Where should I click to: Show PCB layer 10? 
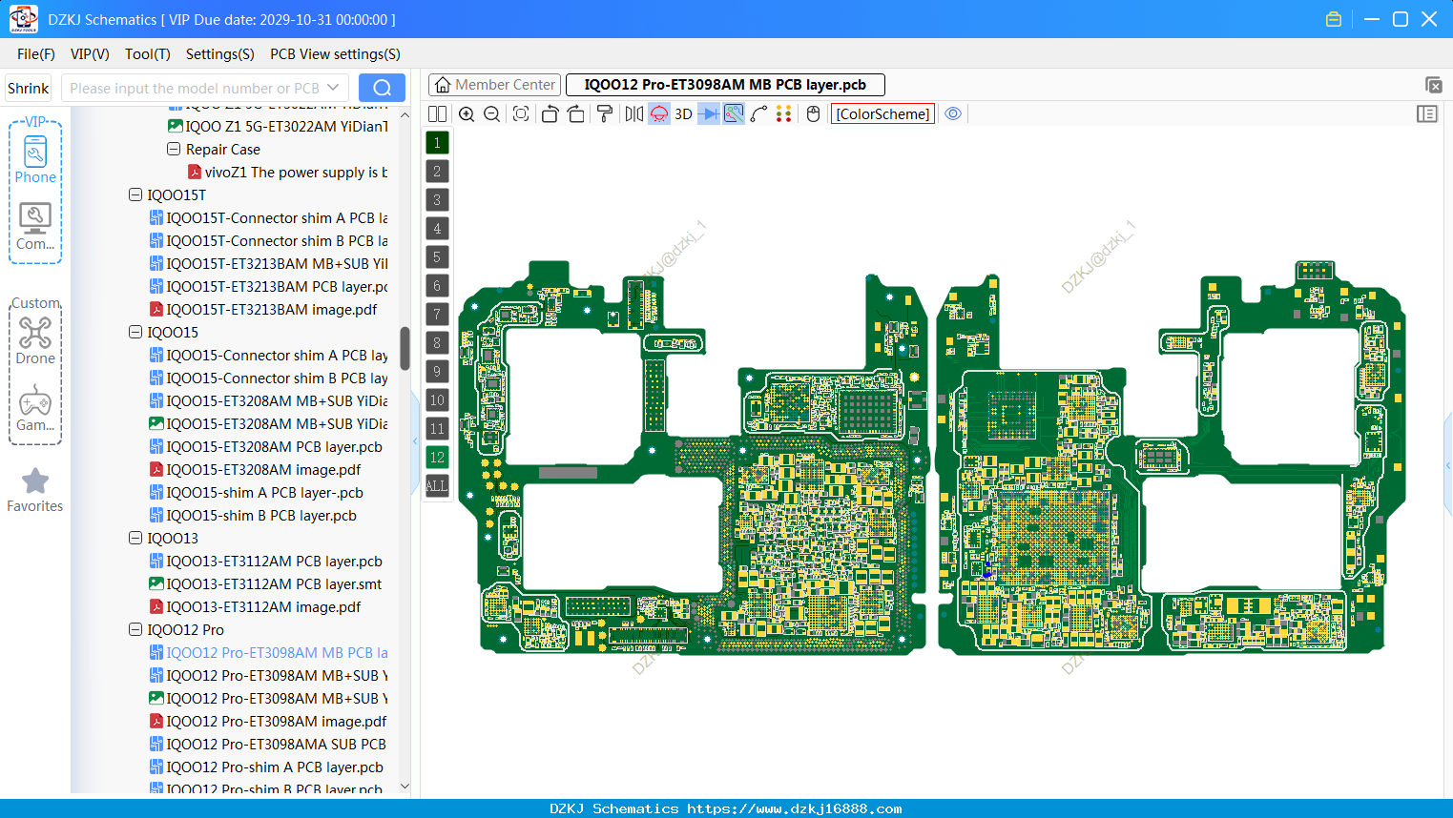437,400
